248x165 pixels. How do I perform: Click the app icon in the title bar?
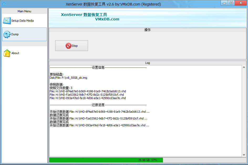(x=4, y=4)
